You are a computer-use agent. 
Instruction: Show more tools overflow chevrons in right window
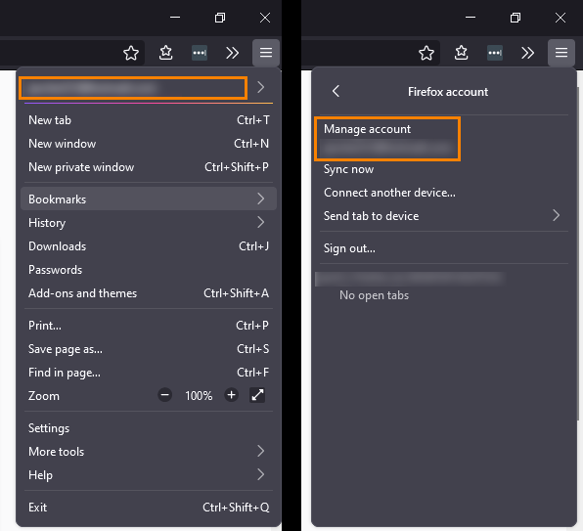tap(527, 53)
